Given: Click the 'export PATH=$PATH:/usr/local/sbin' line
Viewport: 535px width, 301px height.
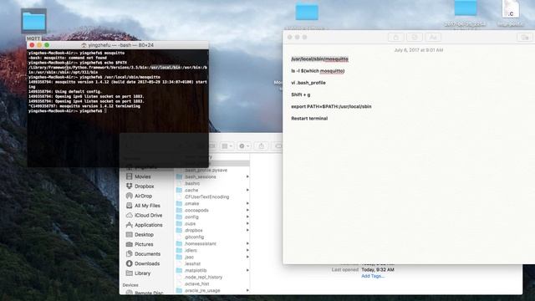Looking at the screenshot, I should click(x=331, y=106).
